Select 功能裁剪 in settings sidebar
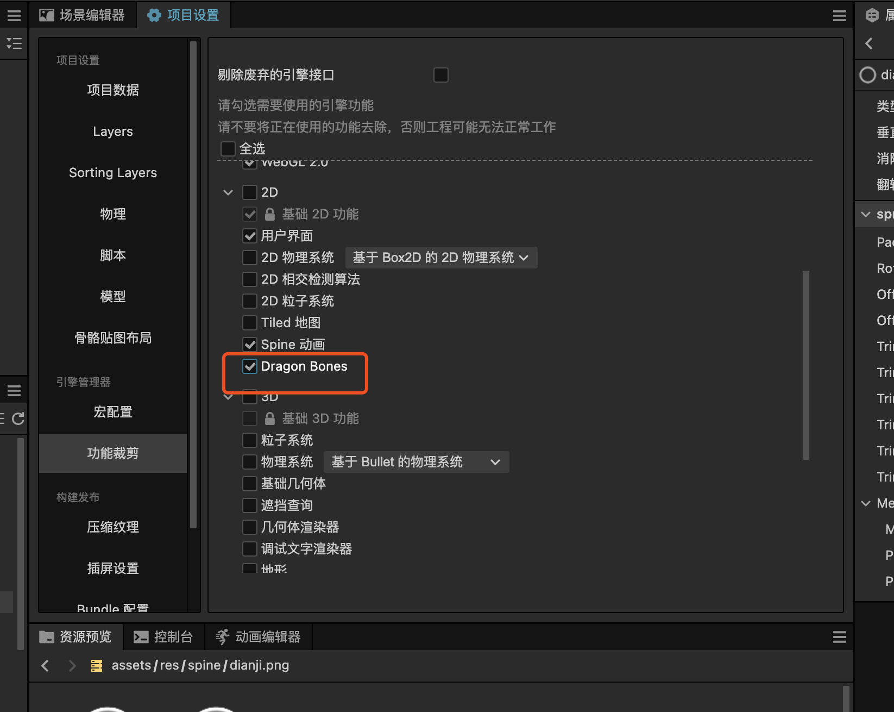 [x=113, y=453]
